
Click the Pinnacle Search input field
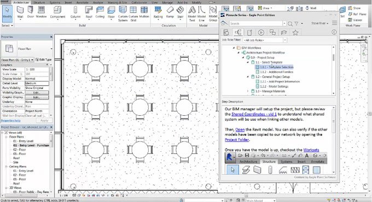(256, 23)
